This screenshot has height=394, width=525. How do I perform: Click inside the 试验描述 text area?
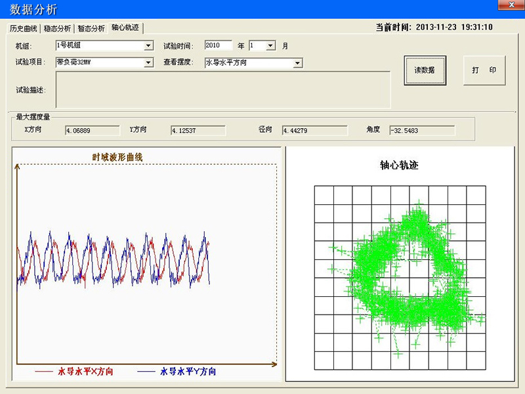point(222,89)
